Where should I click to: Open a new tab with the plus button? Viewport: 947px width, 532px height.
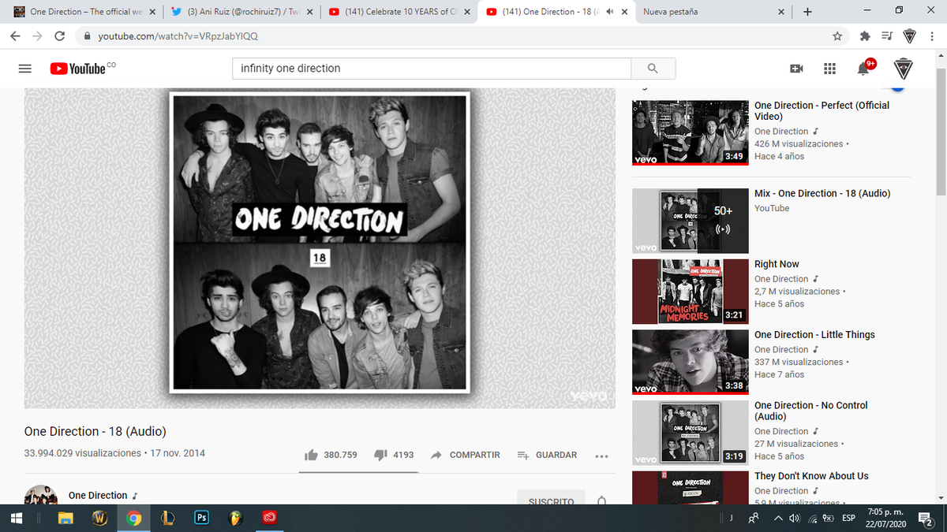807,12
